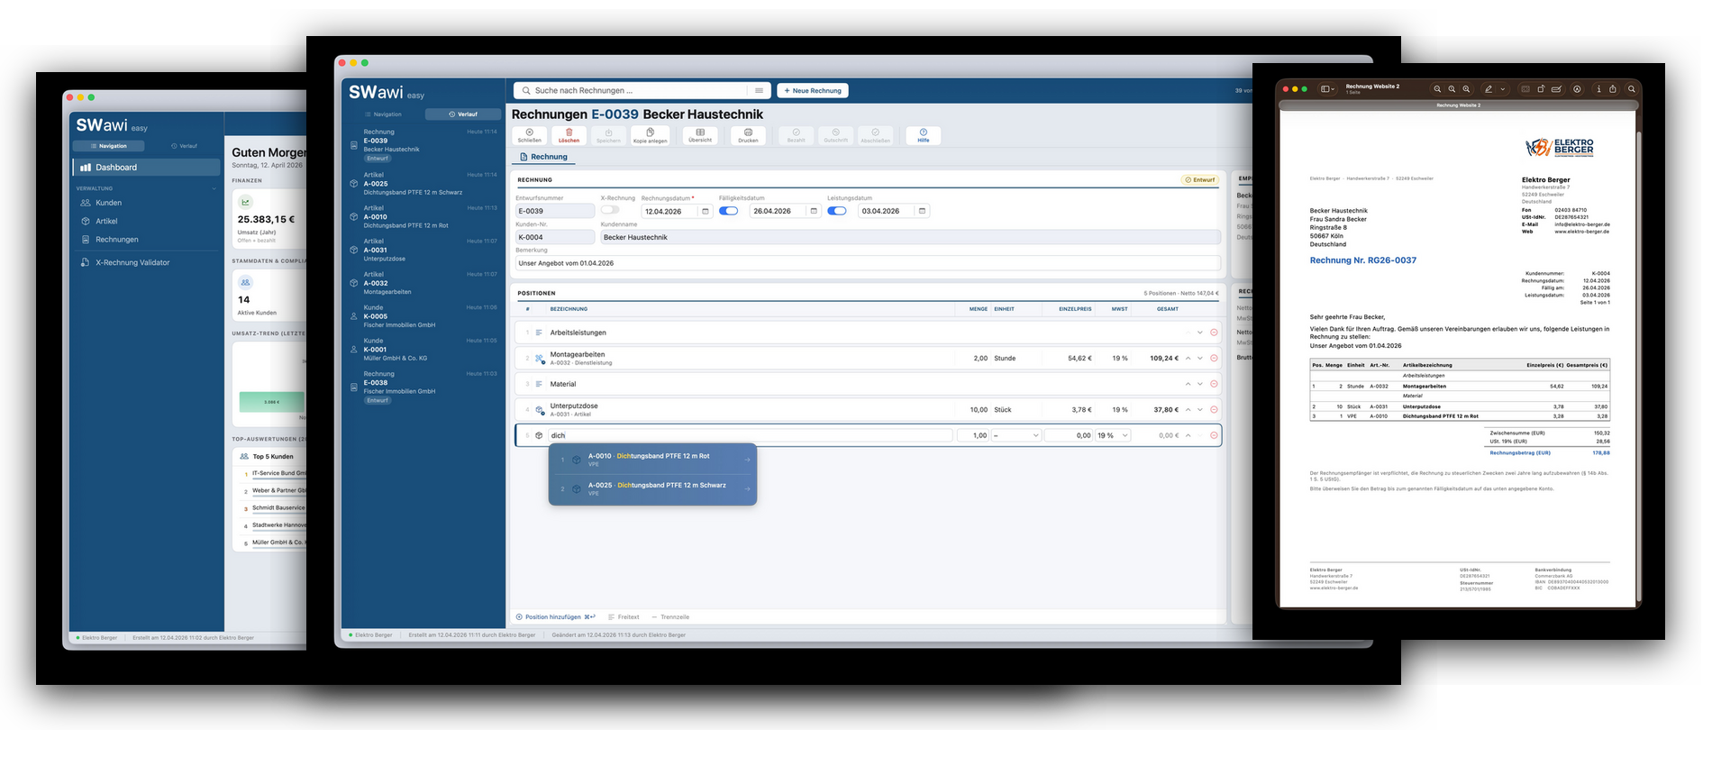Switch to Navigation tab in invoice window
This screenshot has width=1712, height=766.
pos(383,114)
